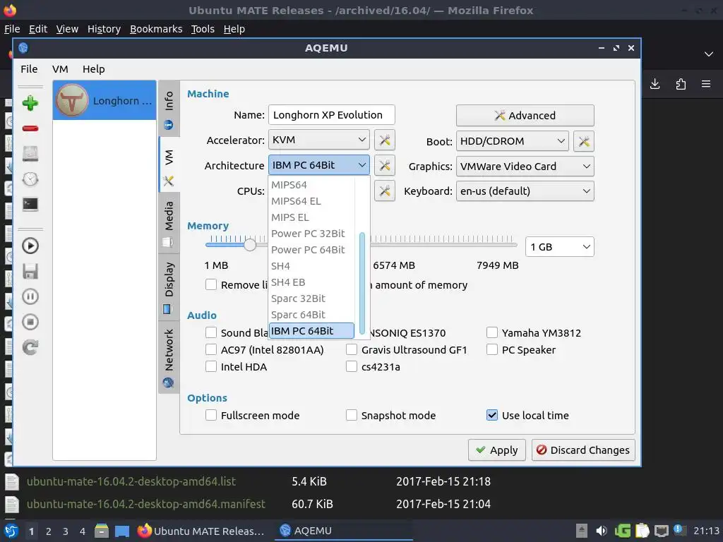Choose Power PC 64Bit architecture
Screen dimensions: 723x542
pos(311,250)
